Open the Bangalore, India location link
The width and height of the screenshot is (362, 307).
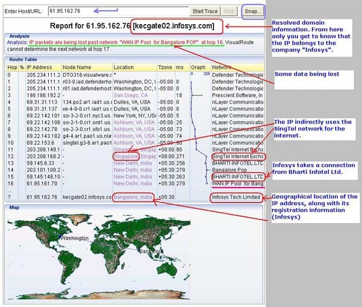[x=133, y=197]
